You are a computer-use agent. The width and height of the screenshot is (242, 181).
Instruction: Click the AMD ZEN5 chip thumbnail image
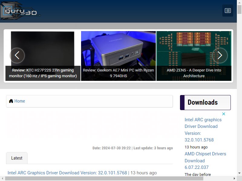click(194, 49)
